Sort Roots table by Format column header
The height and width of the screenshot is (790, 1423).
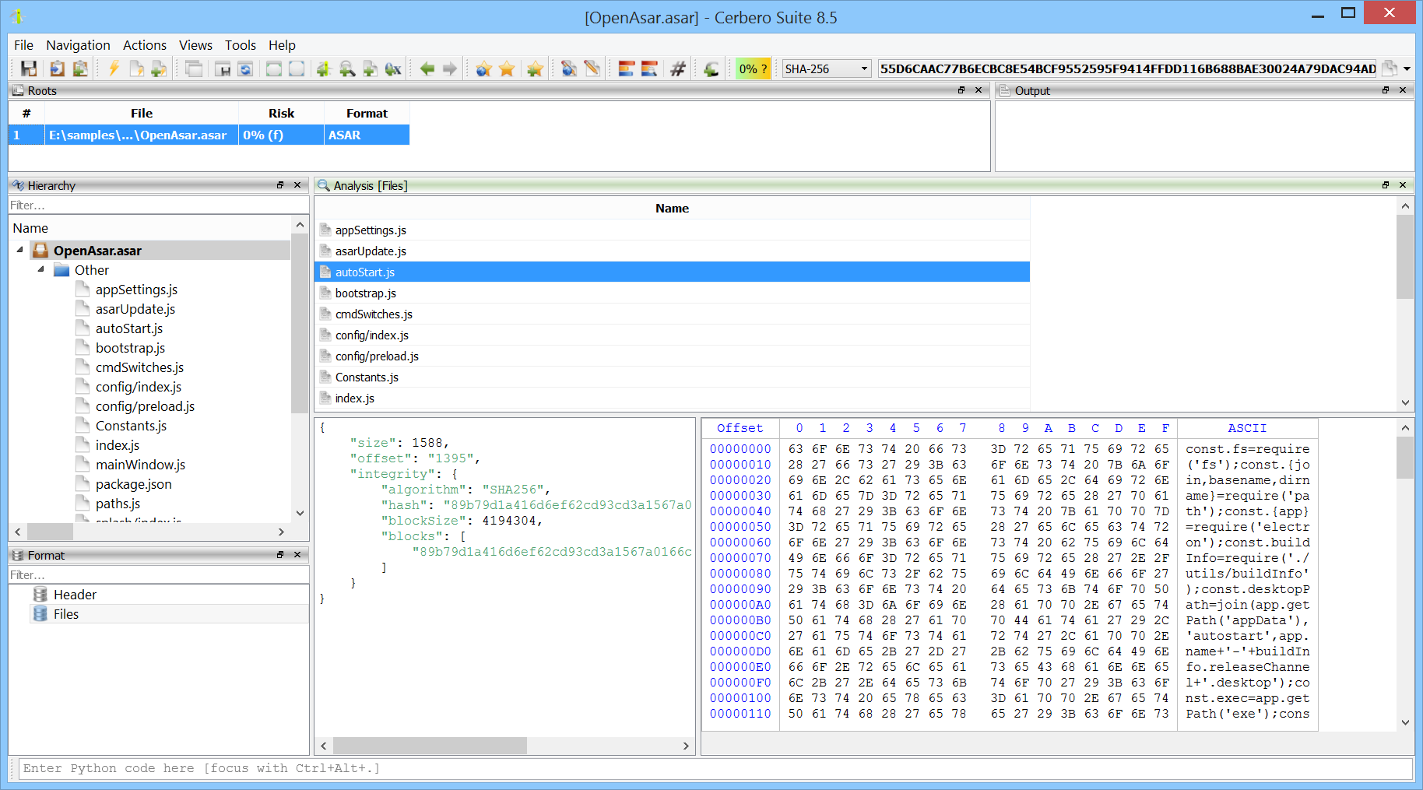point(367,113)
